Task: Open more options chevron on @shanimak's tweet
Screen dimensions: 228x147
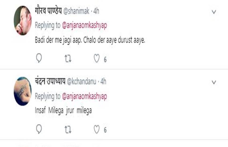Action: 214,12
